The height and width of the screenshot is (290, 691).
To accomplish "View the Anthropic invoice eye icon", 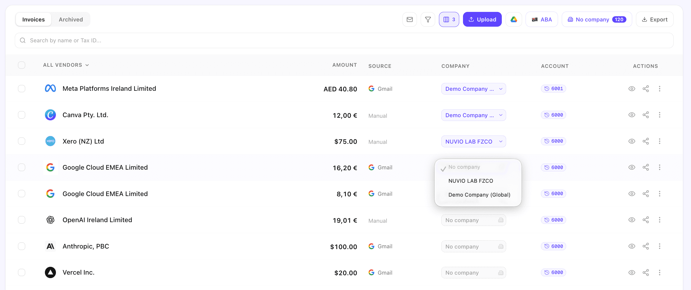I will click(x=632, y=246).
